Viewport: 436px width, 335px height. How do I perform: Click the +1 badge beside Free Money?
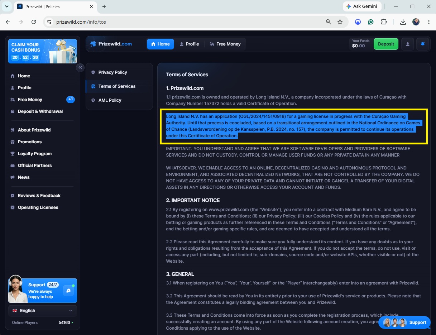point(71,99)
